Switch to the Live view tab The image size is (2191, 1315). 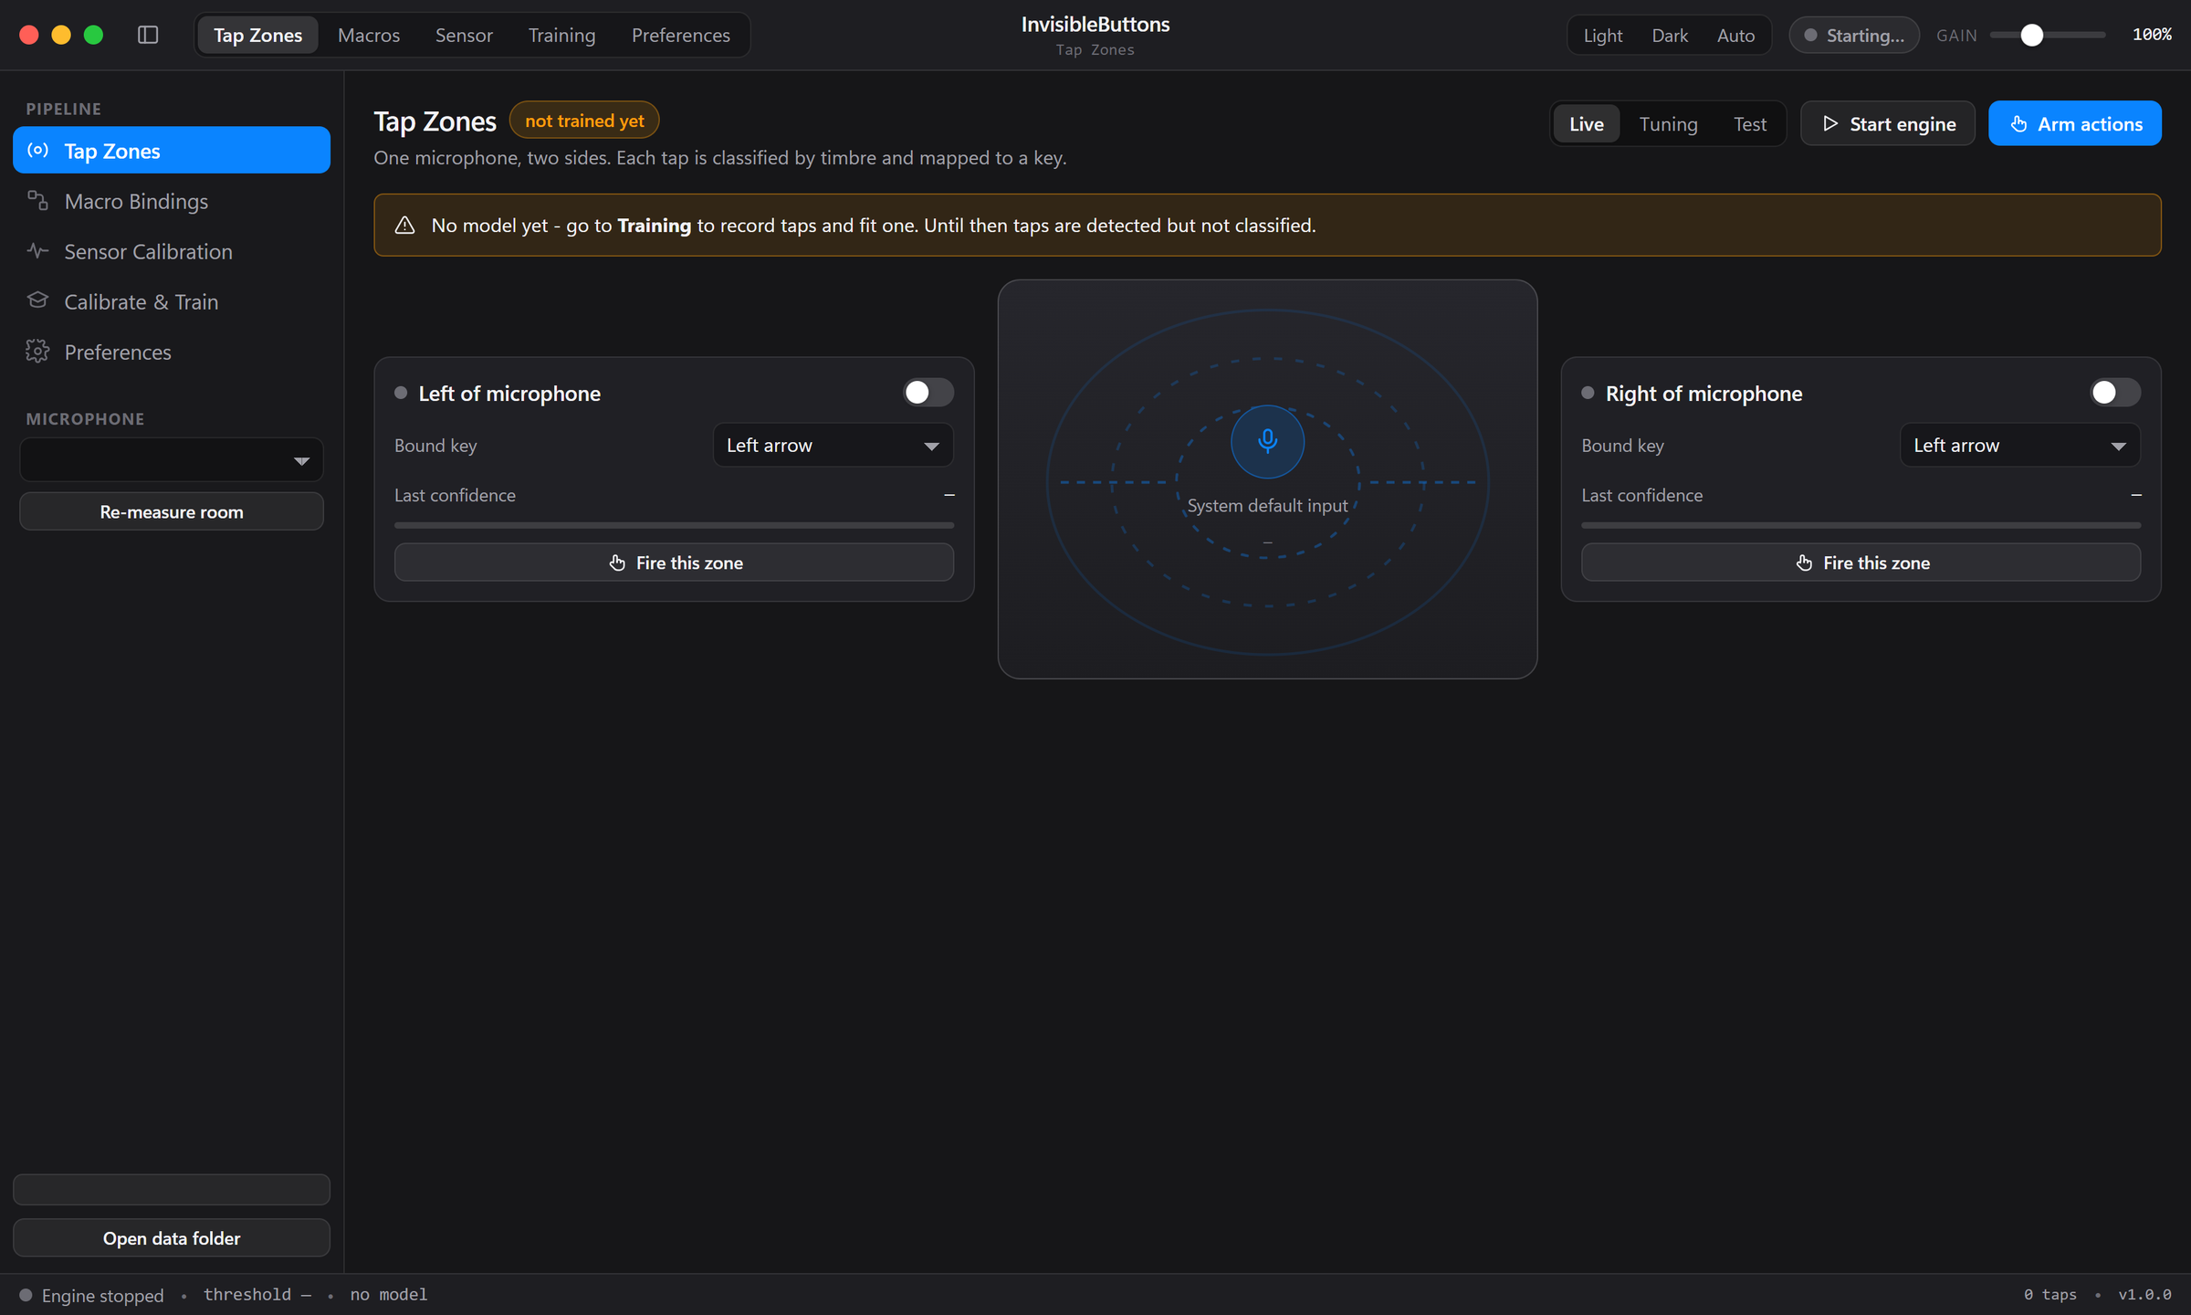[1587, 123]
